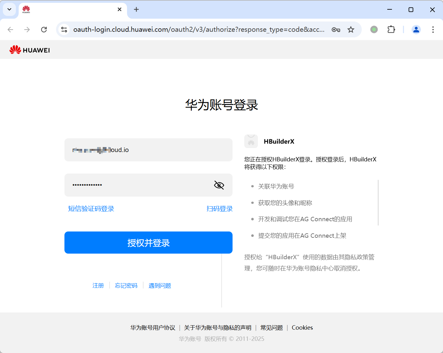Click the HBuilderX app name text
This screenshot has width=443, height=353.
279,141
